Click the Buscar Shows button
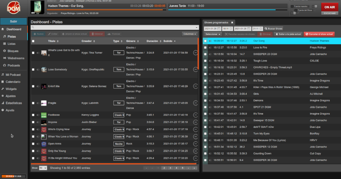341x179 pixels. click(x=273, y=29)
